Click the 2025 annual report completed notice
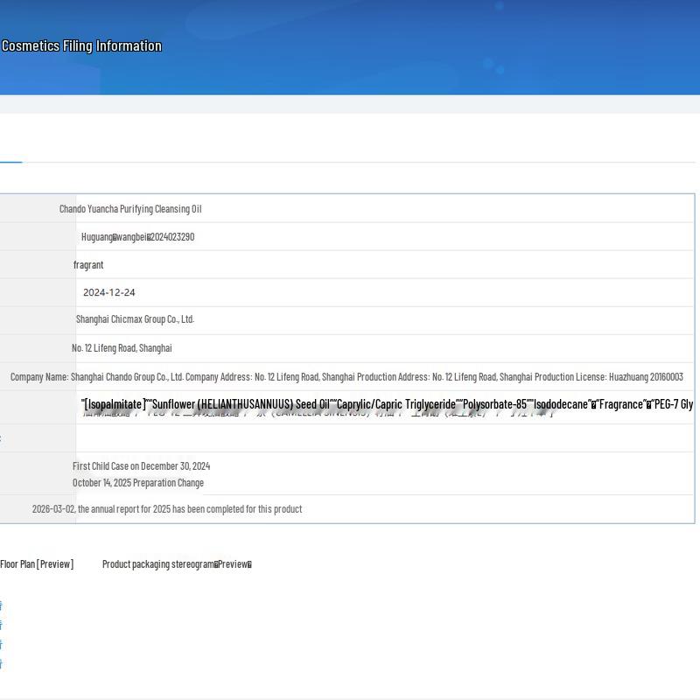The height and width of the screenshot is (700, 700). tap(167, 509)
